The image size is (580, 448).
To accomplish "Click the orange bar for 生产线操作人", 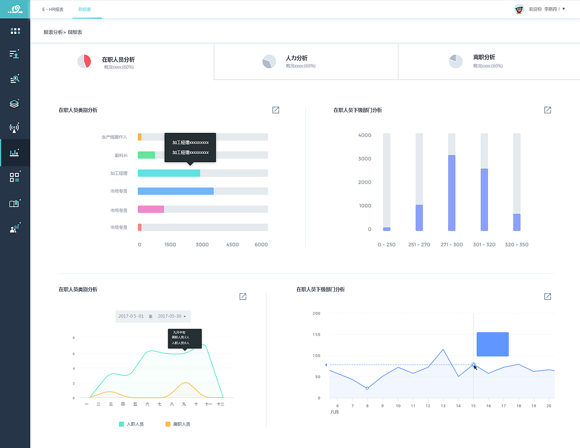I will 140,137.
